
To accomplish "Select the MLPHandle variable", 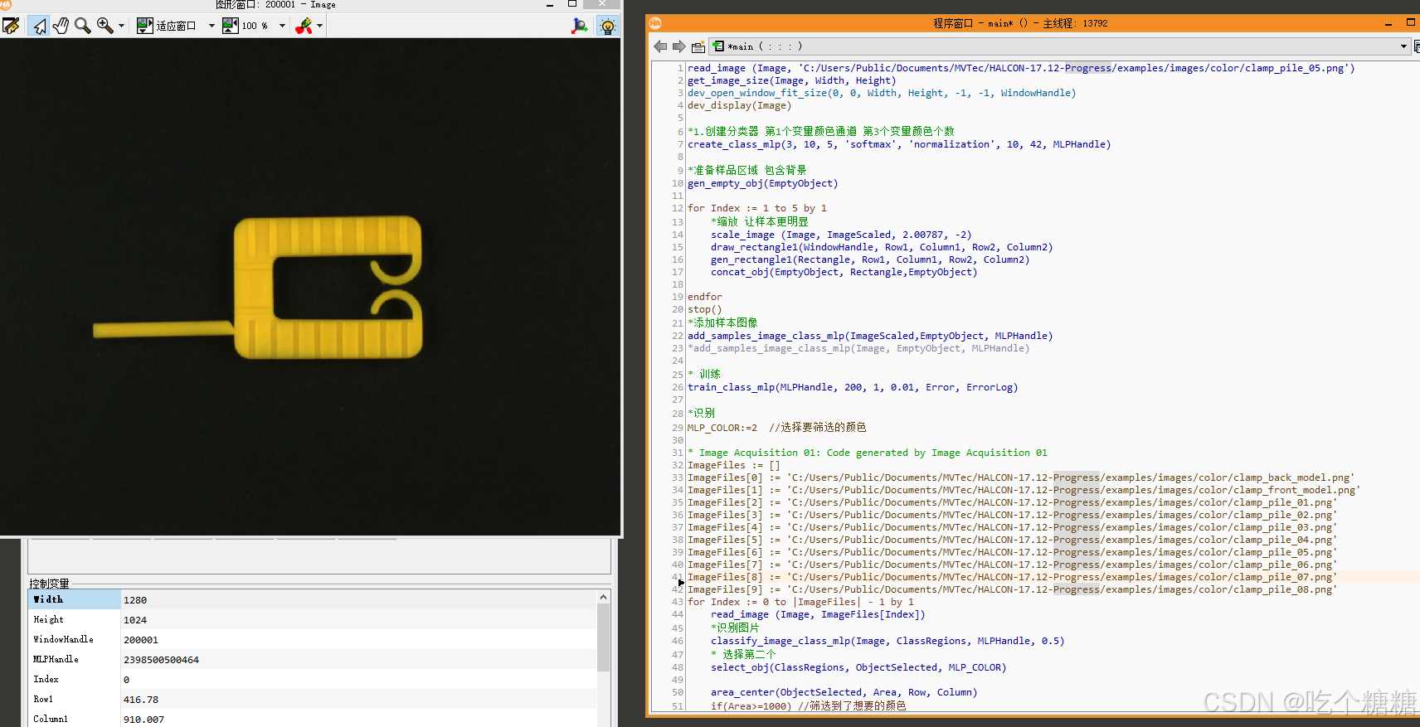I will 56,659.
